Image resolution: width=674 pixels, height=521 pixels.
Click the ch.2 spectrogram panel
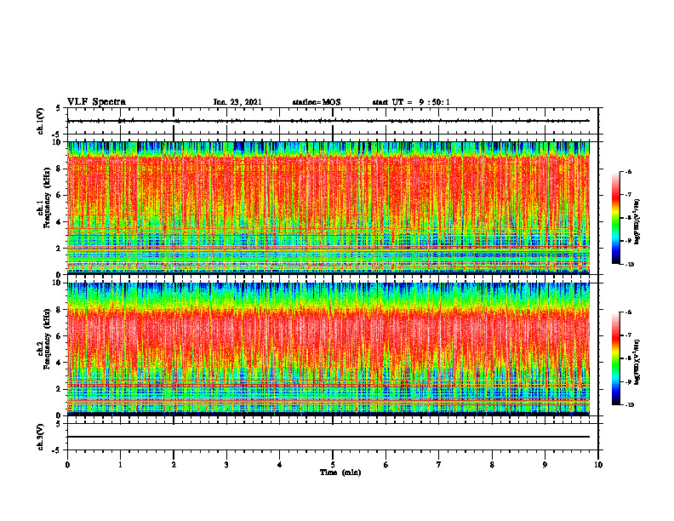(x=328, y=349)
